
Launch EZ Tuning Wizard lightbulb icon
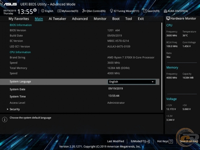coord(111,11)
